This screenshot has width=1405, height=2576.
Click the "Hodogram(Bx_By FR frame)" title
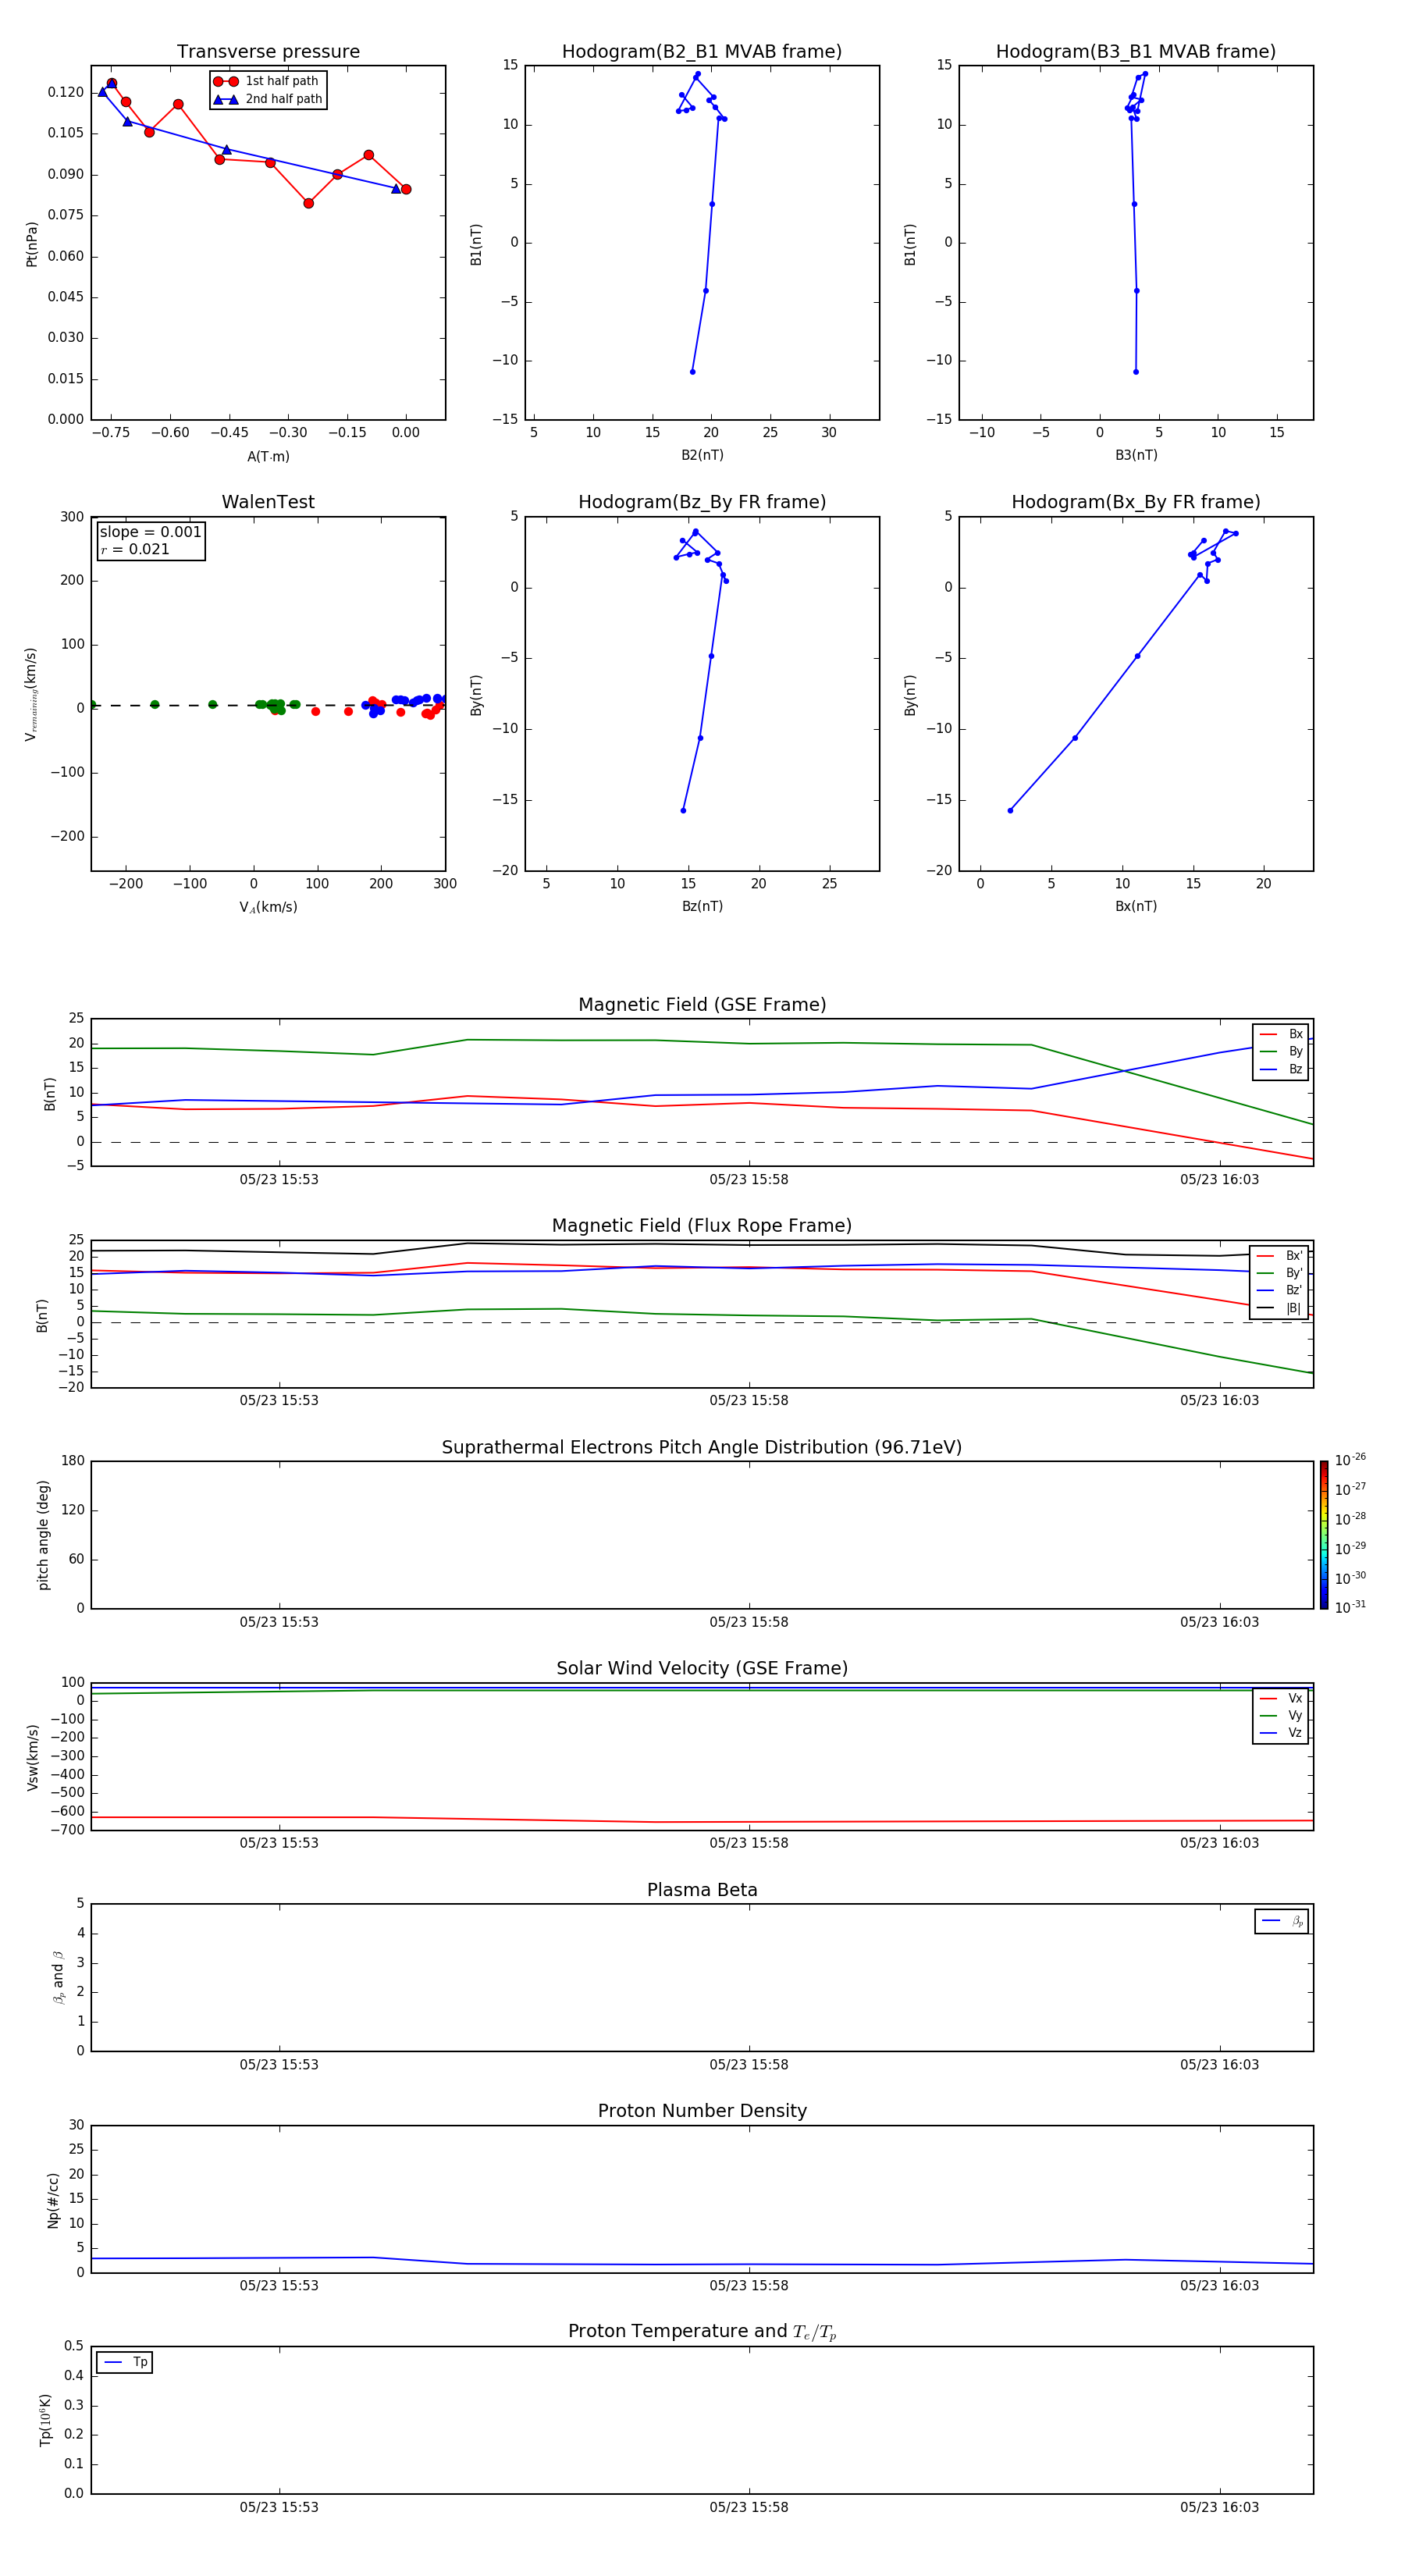(x=1136, y=502)
